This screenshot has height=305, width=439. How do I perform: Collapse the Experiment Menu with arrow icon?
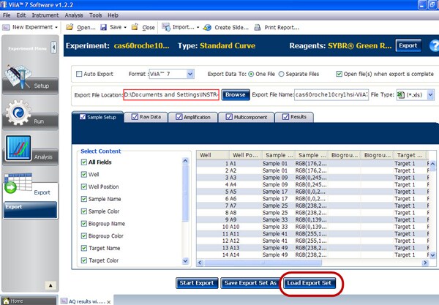point(53,48)
